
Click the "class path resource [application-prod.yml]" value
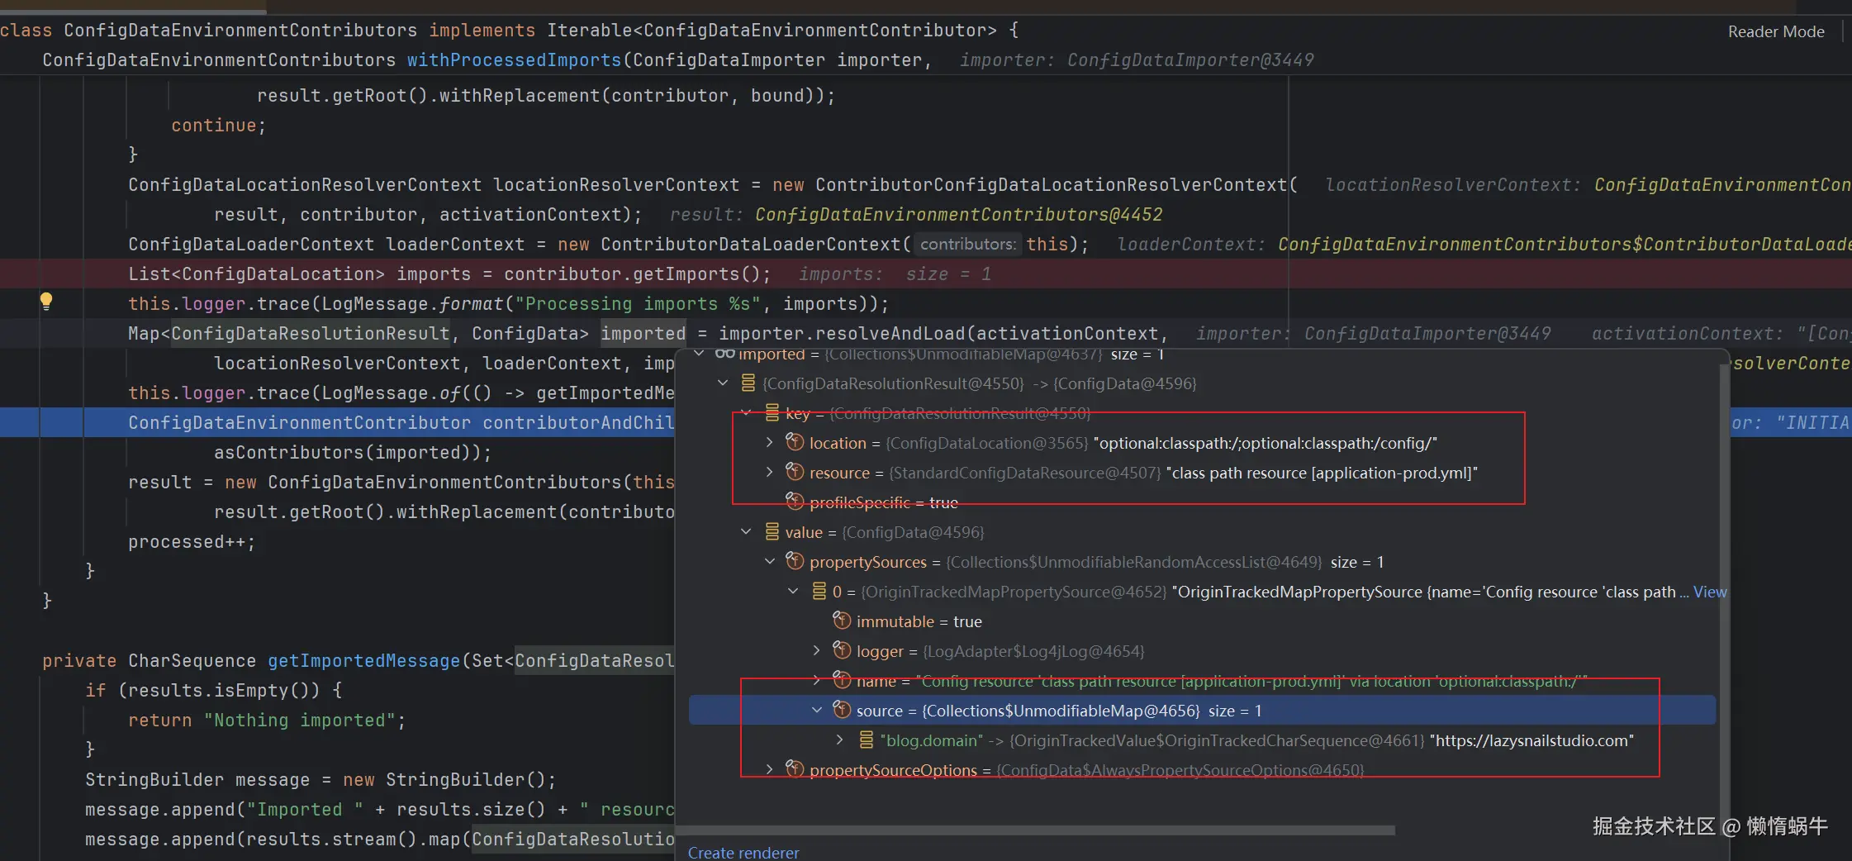coord(1322,473)
